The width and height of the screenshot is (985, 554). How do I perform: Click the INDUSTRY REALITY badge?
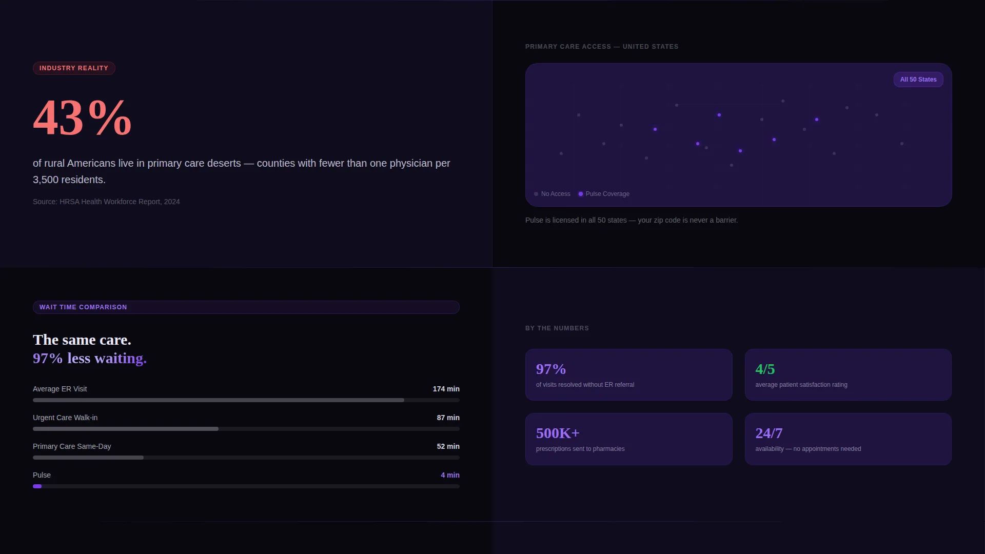point(74,68)
